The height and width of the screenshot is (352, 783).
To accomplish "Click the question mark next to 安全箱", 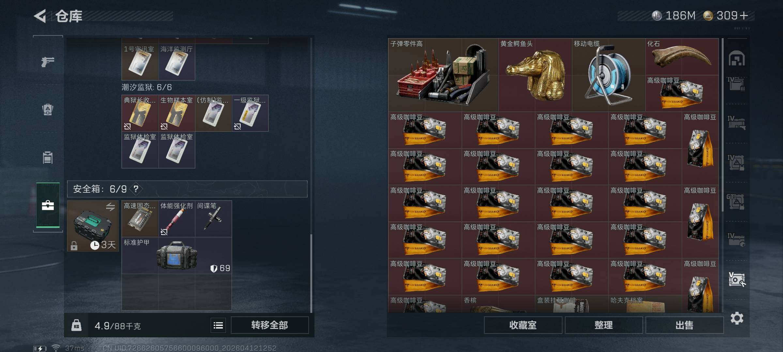I will tap(136, 189).
